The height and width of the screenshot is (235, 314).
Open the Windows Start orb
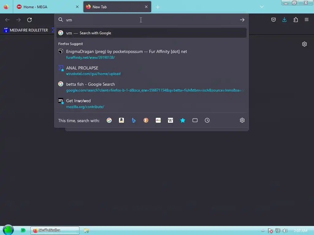point(8,230)
